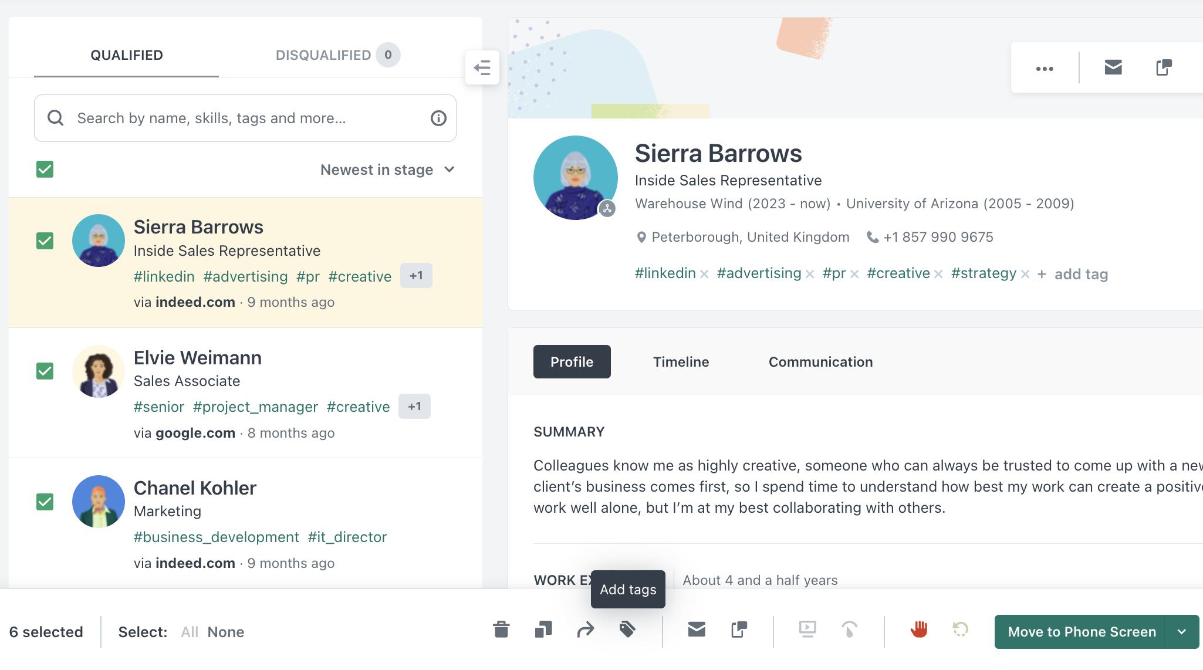Uncheck Chanel Kohler checkbox
1203x670 pixels.
click(45, 502)
